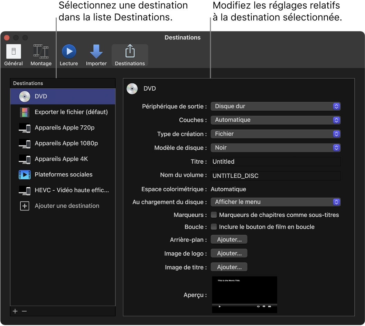Open the Périphérique de sortie dropdown

click(275, 106)
